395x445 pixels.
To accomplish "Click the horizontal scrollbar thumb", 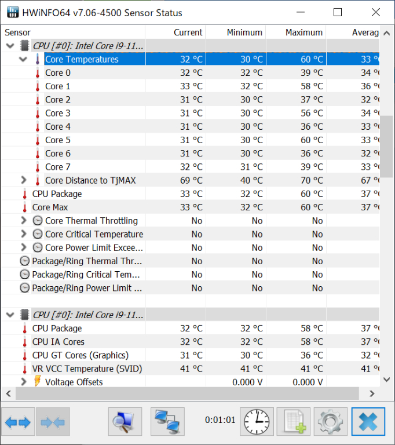I will [187, 393].
